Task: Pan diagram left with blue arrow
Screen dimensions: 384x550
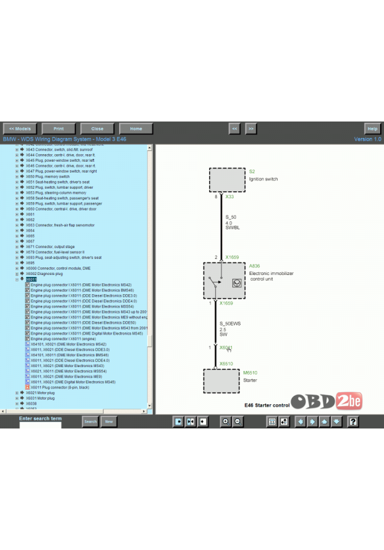Action: pyautogui.click(x=300, y=421)
